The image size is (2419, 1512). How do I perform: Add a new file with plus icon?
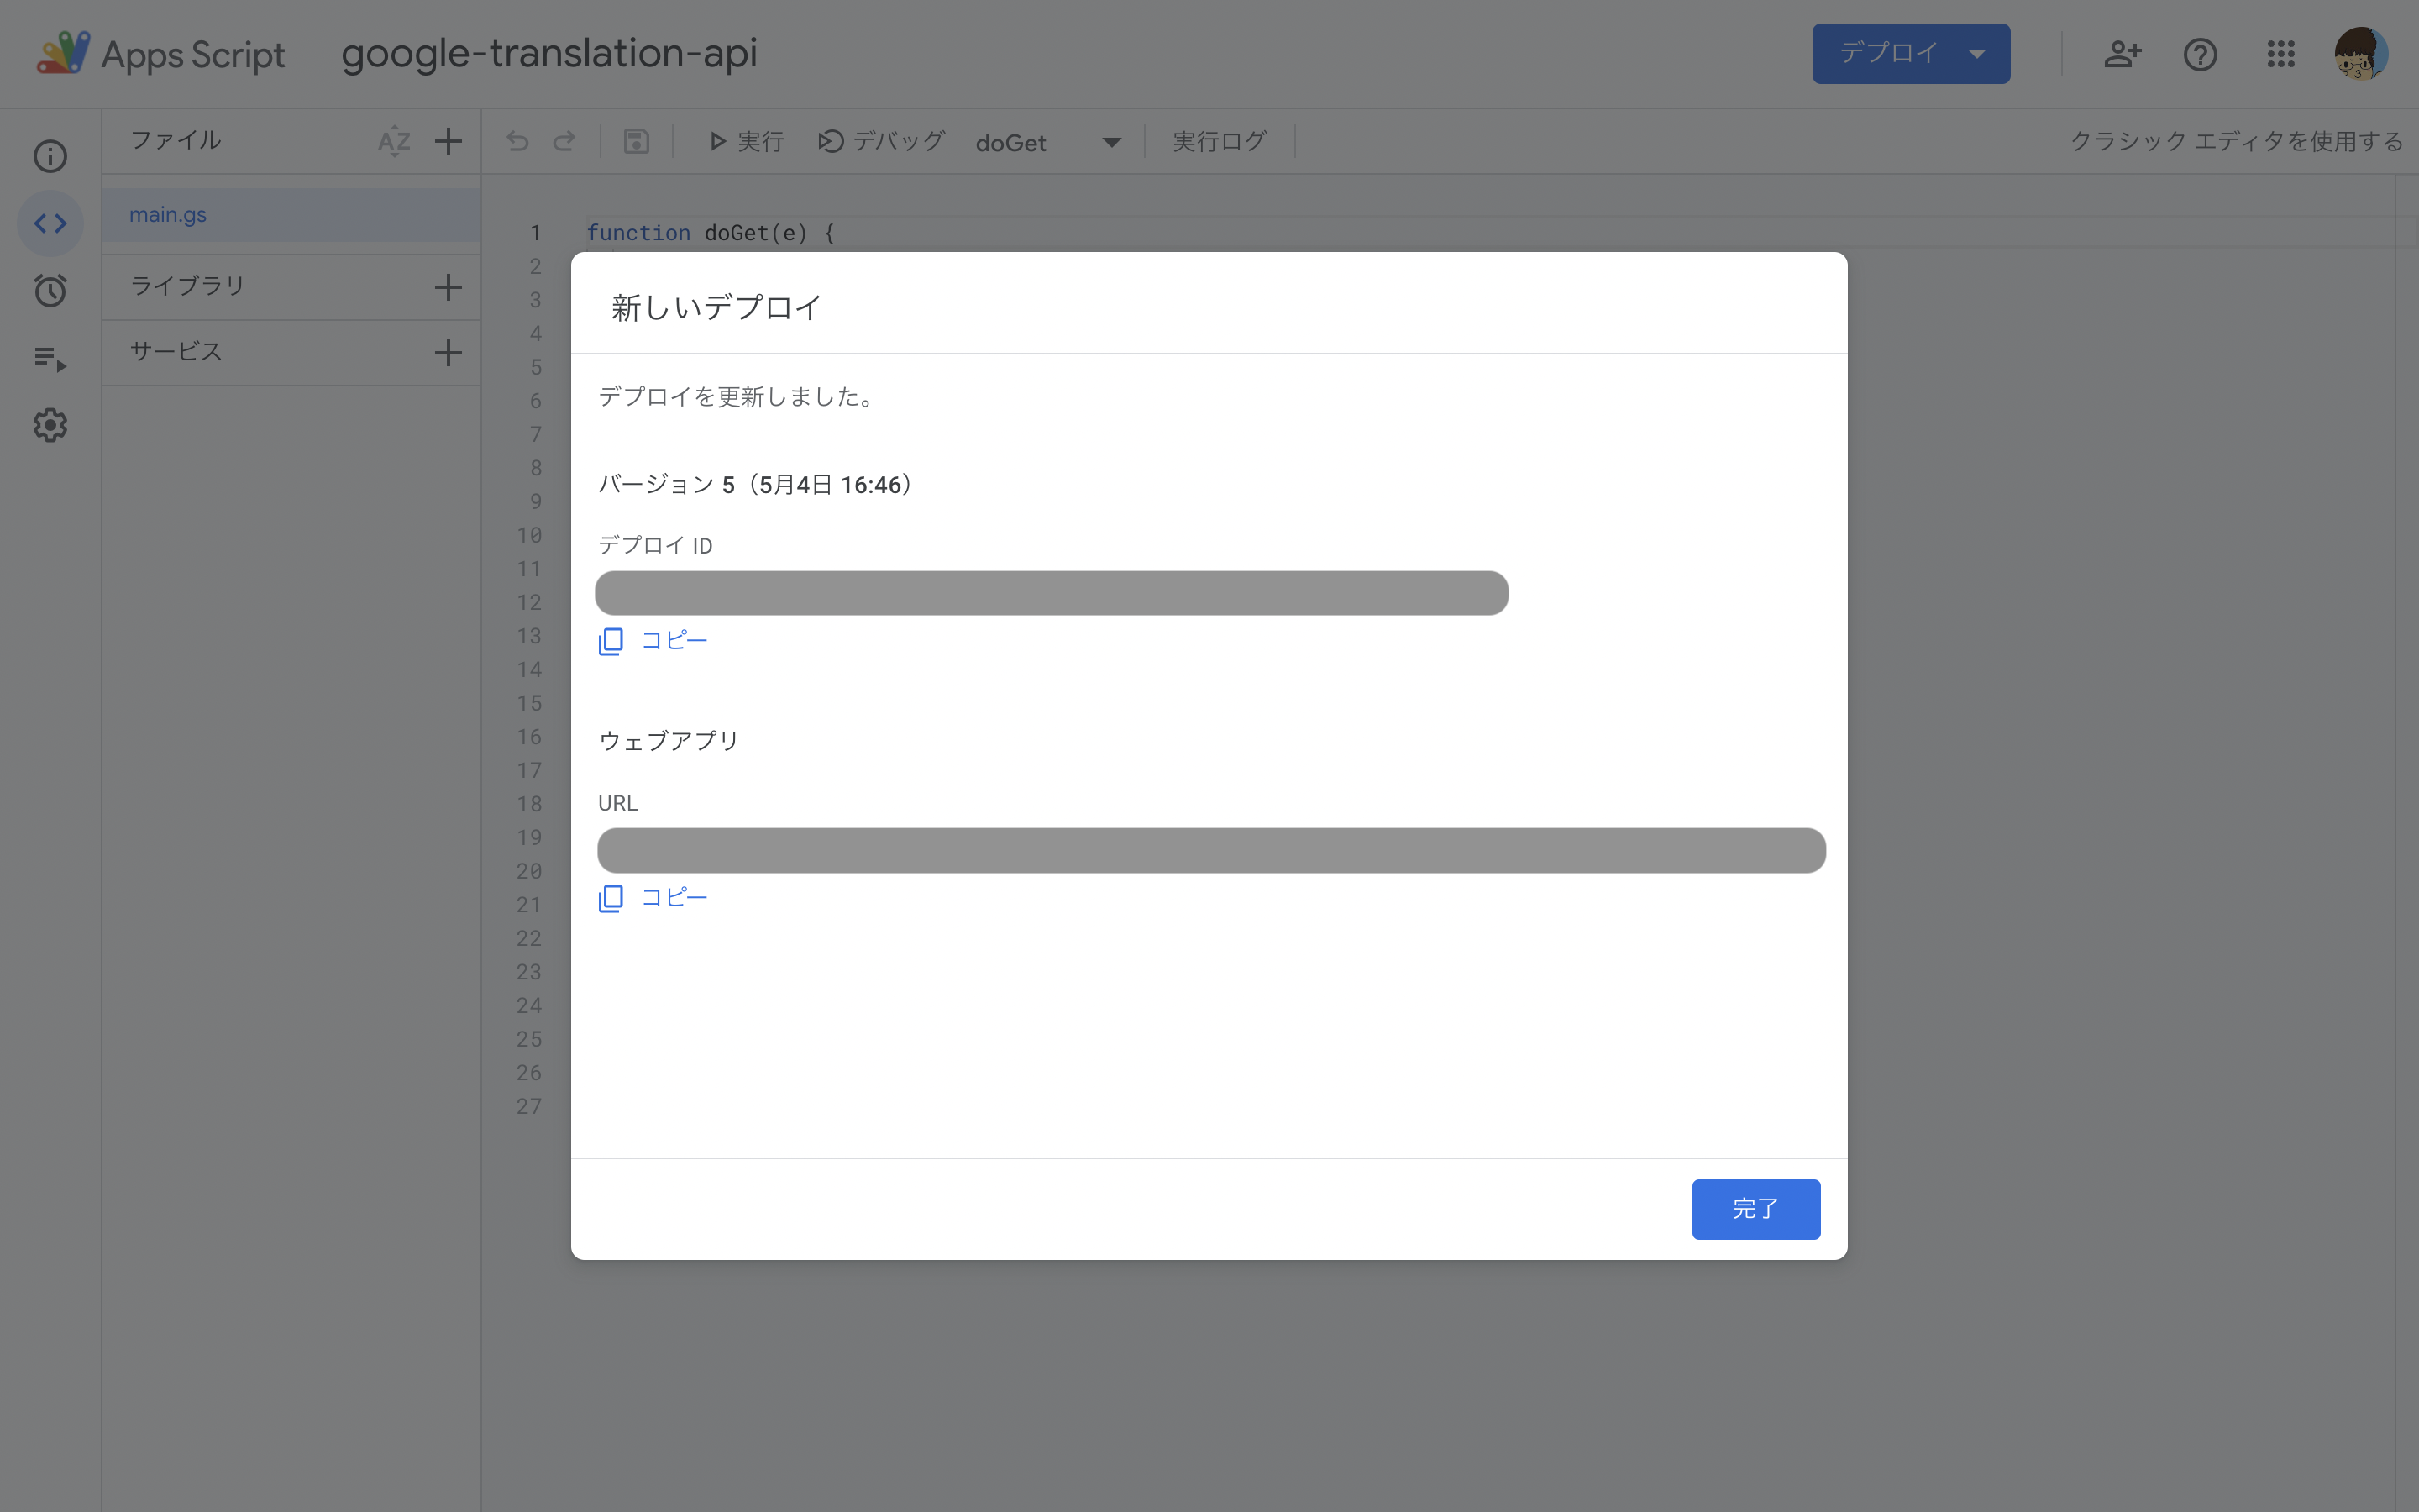[x=449, y=141]
